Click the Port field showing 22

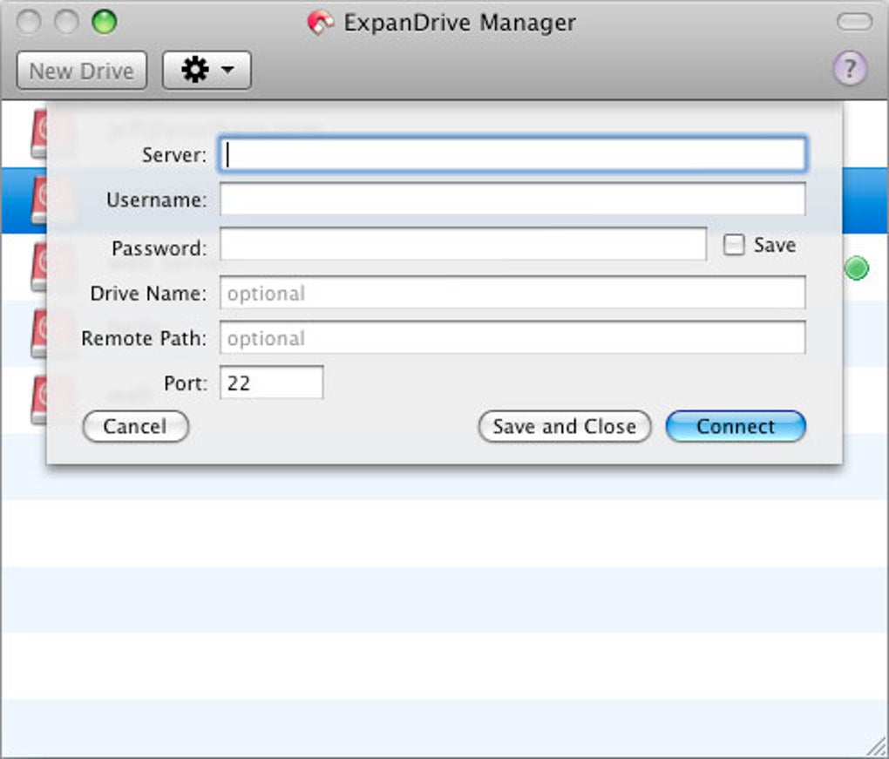pos(272,383)
